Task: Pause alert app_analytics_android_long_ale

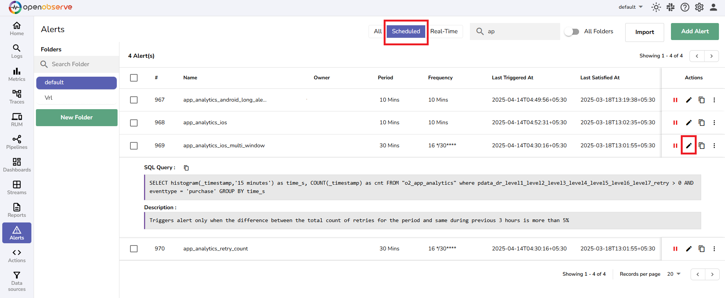Action: (x=675, y=100)
